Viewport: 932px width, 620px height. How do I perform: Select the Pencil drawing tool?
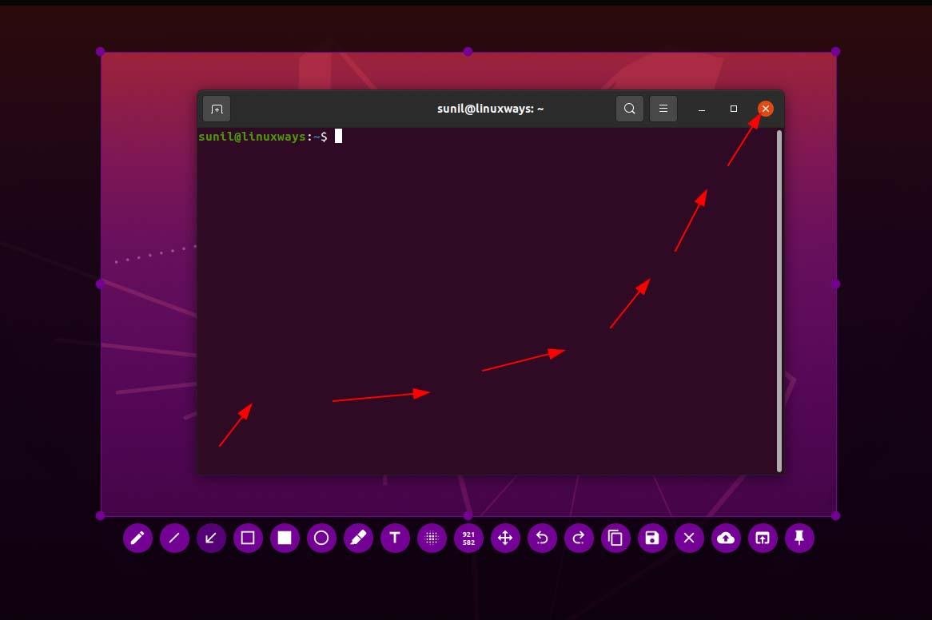[x=137, y=539]
